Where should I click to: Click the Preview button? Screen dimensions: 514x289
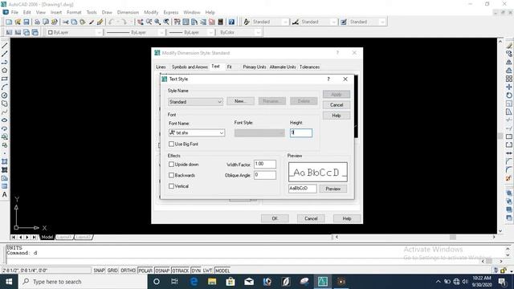point(332,189)
